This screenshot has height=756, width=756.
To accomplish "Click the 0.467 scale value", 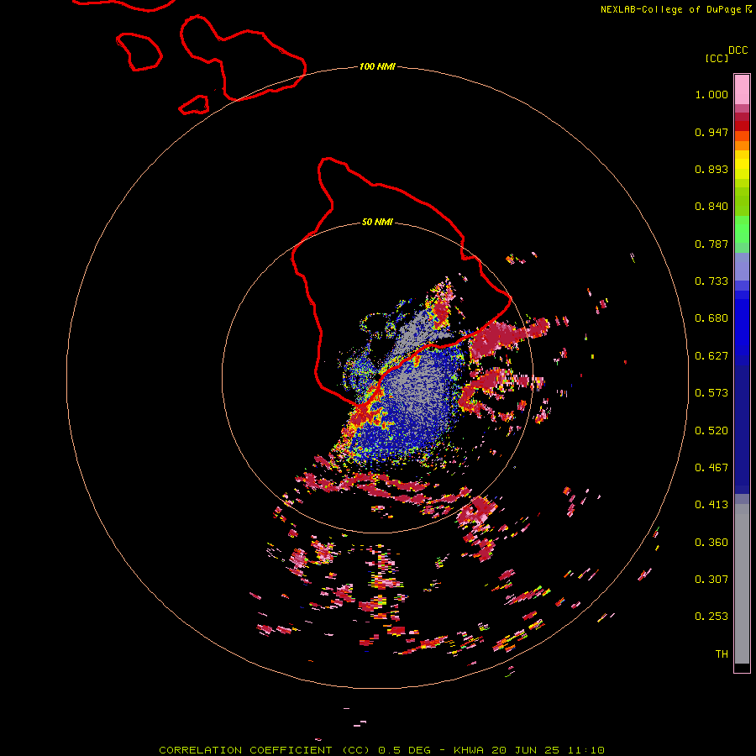I will [711, 468].
